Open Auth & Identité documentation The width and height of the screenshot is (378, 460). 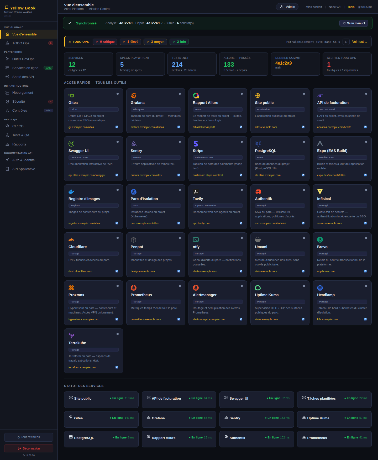pyautogui.click(x=29, y=160)
